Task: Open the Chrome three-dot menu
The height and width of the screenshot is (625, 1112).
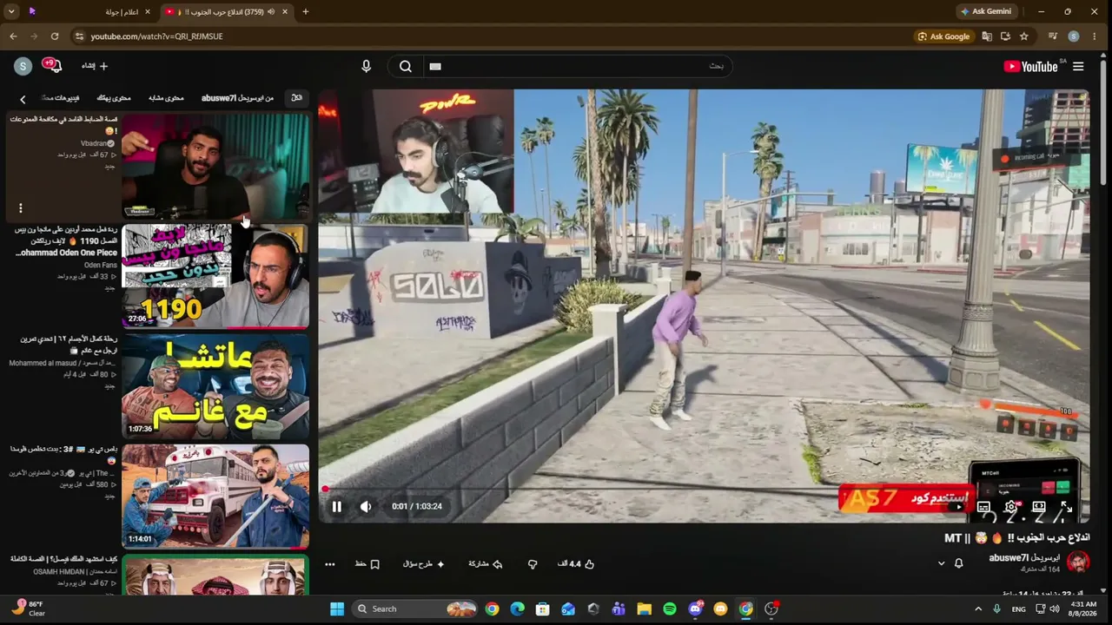Action: (1095, 36)
